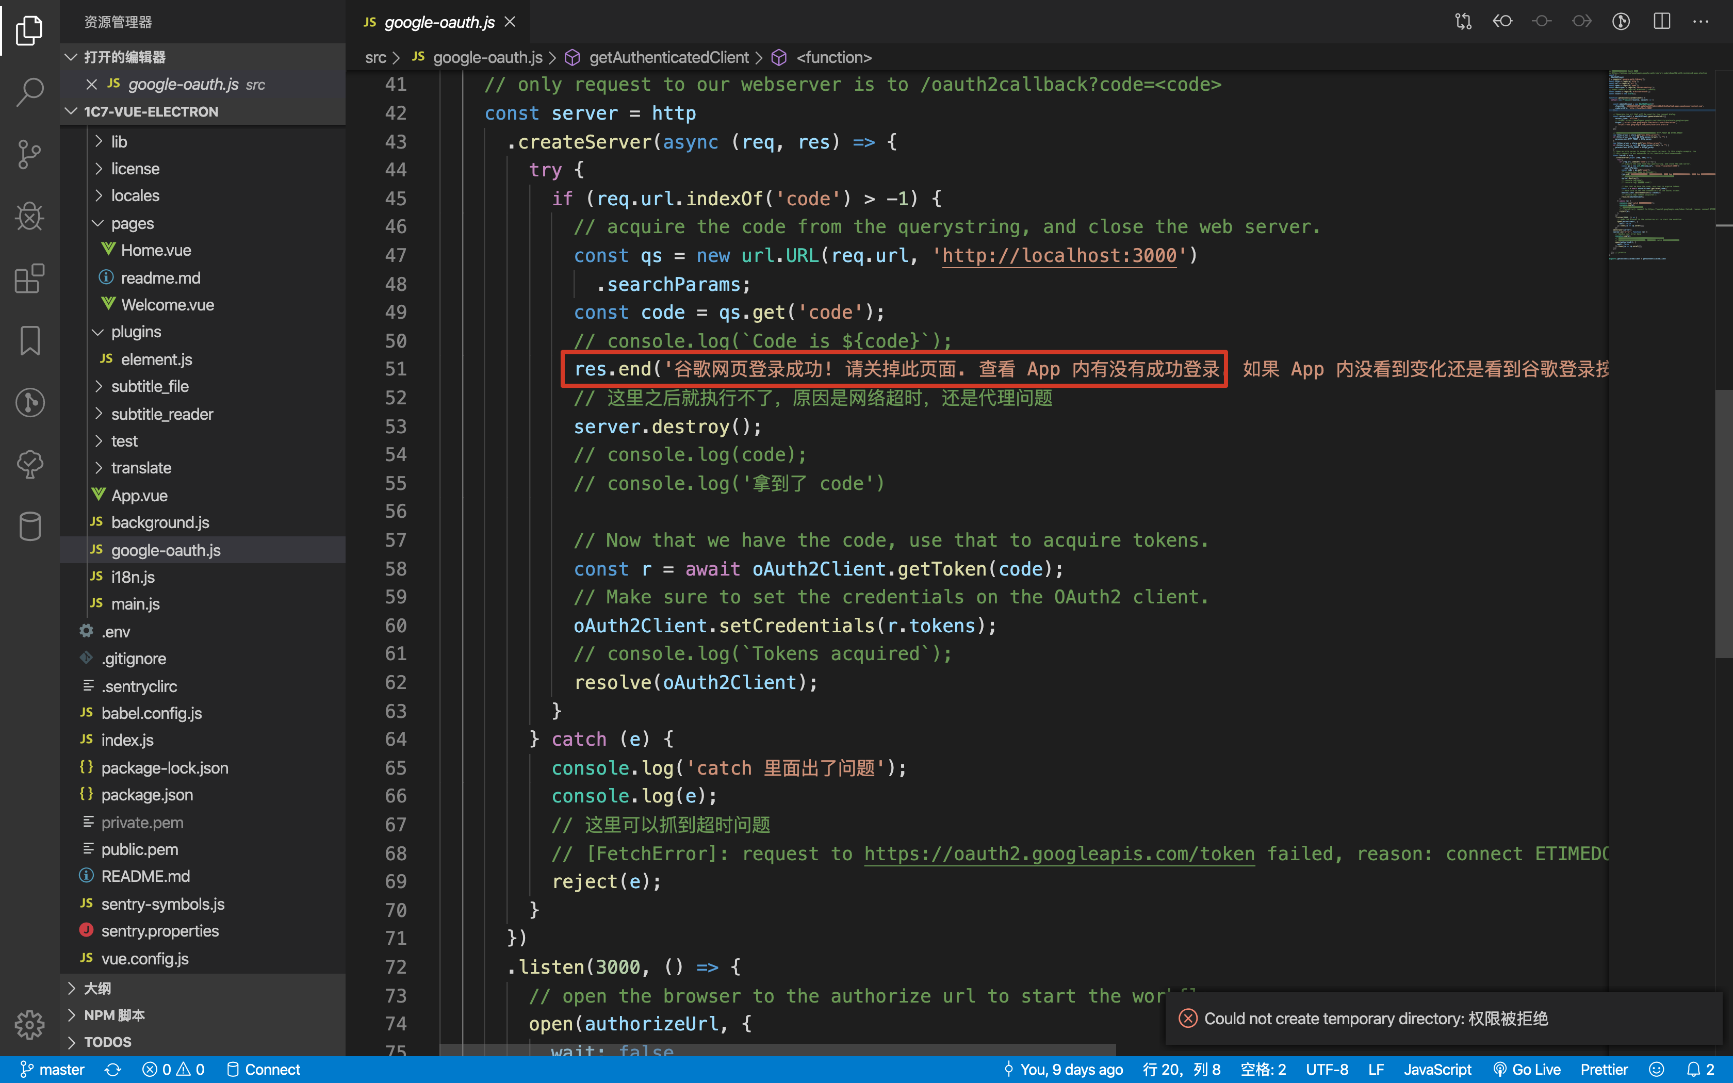
Task: Open the Source Control view
Action: pyautogui.click(x=29, y=154)
